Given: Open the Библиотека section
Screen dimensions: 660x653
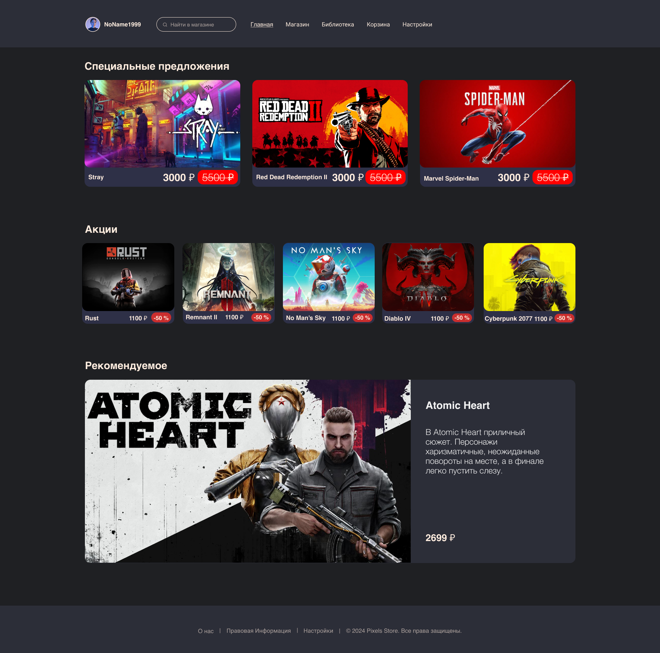Looking at the screenshot, I should click(338, 24).
